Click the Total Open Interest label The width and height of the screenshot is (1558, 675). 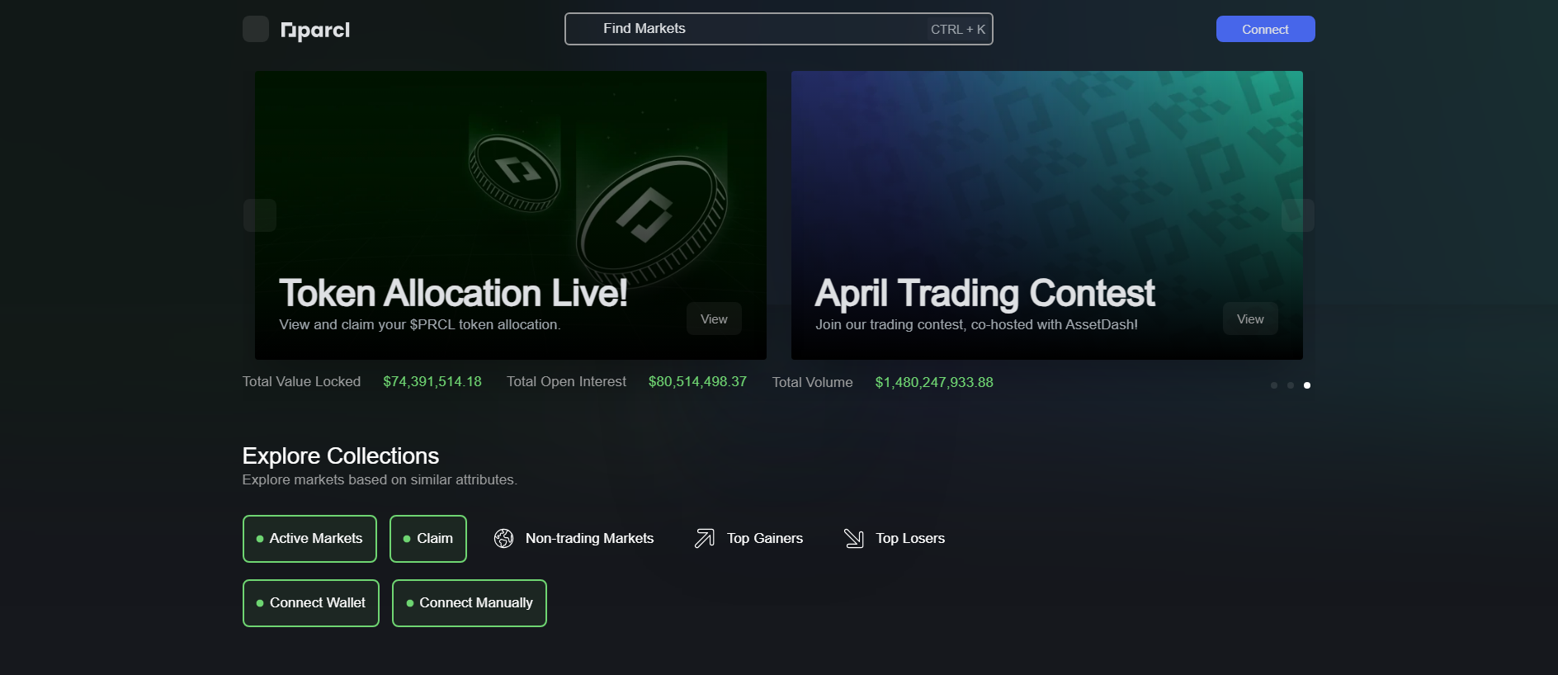coord(566,382)
